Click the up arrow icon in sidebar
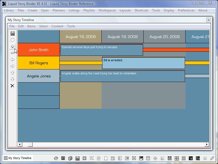 click(x=13, y=73)
